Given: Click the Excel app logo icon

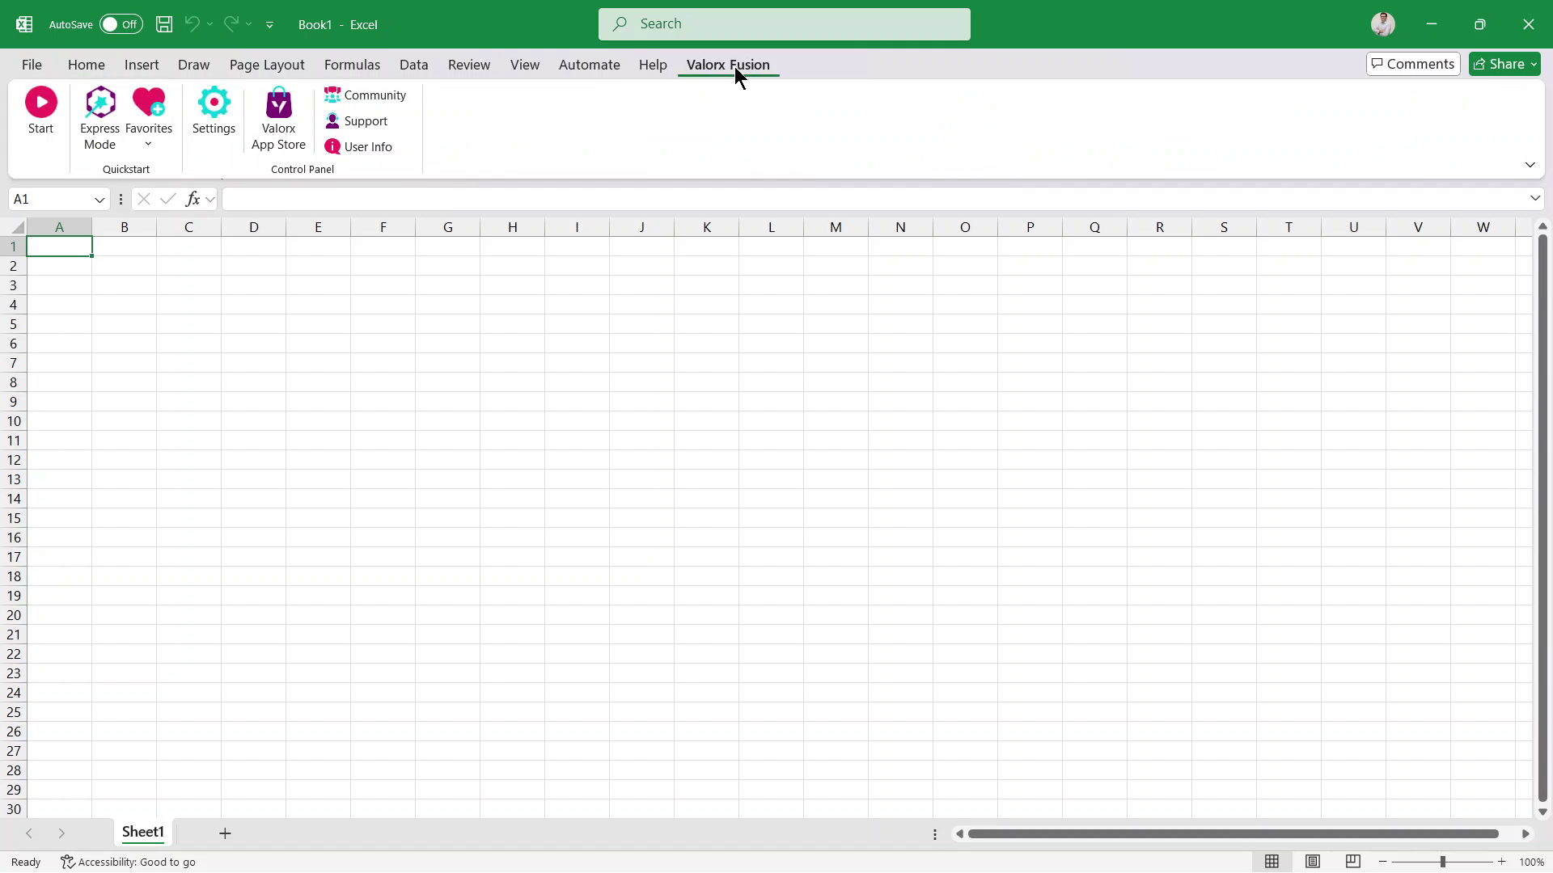Looking at the screenshot, I should point(24,24).
